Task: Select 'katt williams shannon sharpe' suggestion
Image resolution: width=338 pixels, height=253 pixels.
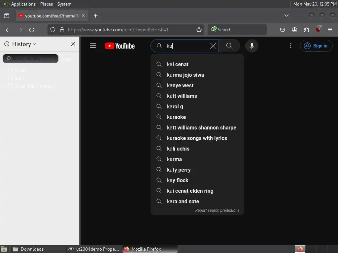Action: pyautogui.click(x=197, y=127)
